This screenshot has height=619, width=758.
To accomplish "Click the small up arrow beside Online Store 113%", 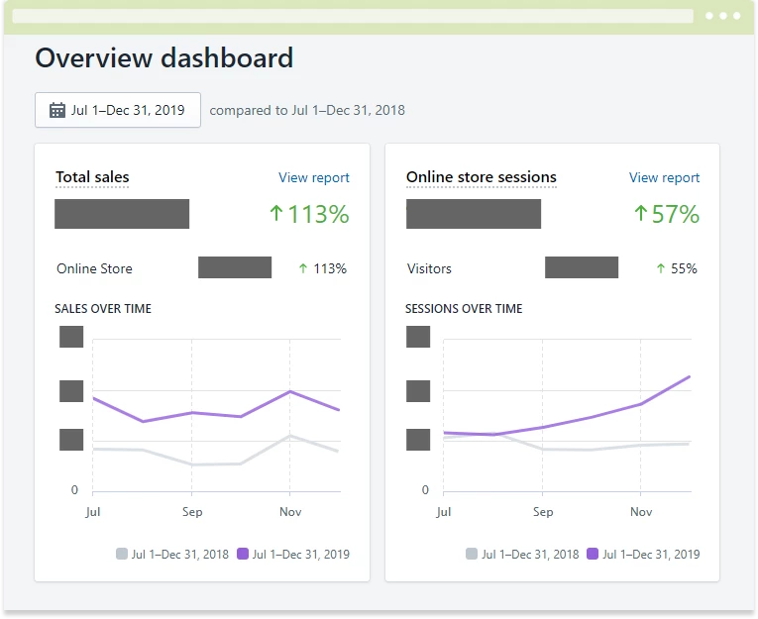I will pyautogui.click(x=303, y=268).
